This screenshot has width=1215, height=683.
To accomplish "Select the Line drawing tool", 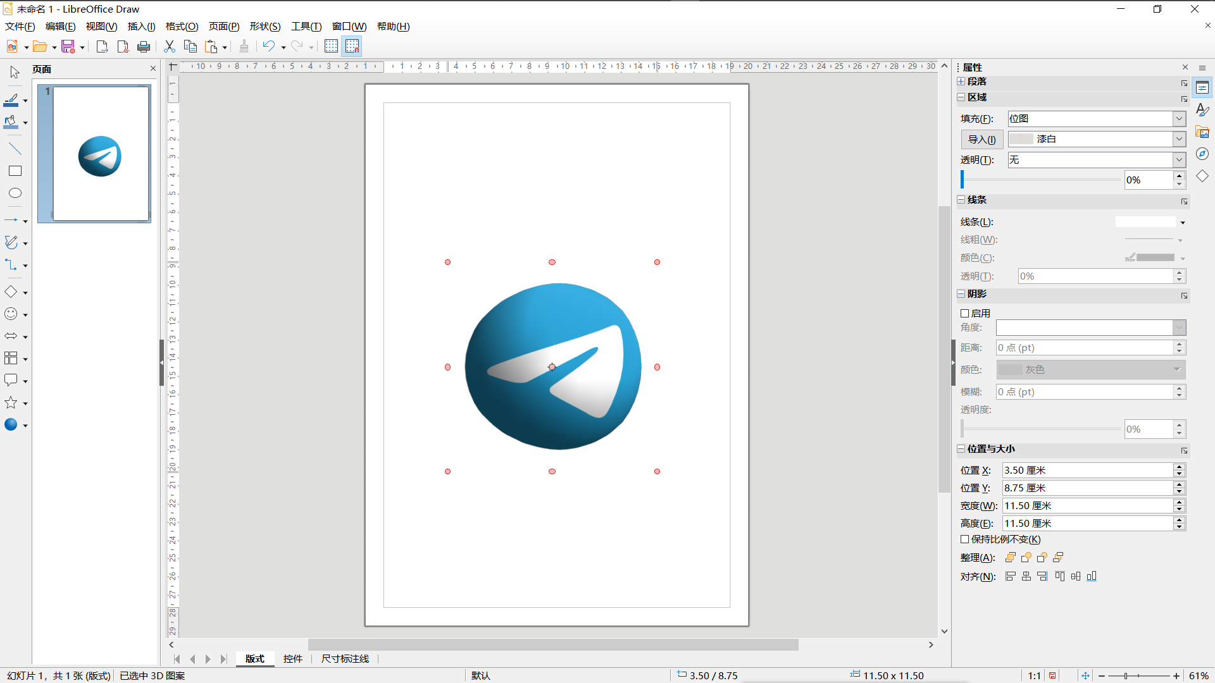I will 15,149.
